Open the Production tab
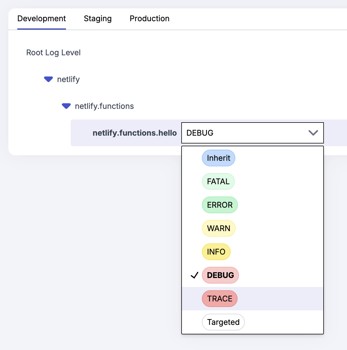Image resolution: width=347 pixels, height=350 pixels. coord(150,19)
